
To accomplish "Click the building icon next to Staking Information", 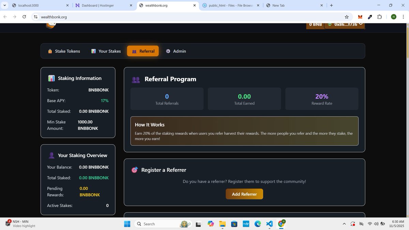I will (x=51, y=78).
